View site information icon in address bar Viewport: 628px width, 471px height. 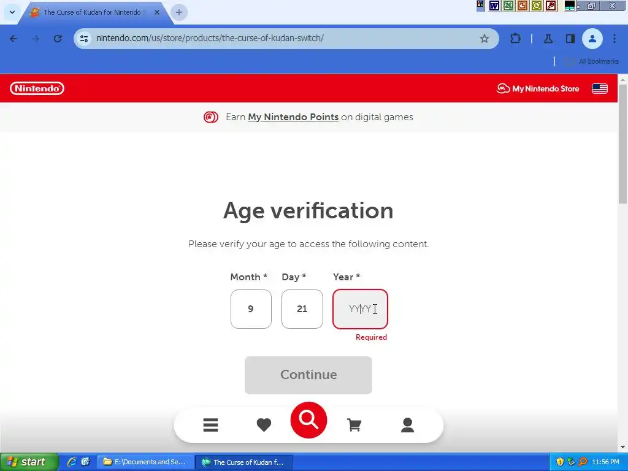point(84,39)
